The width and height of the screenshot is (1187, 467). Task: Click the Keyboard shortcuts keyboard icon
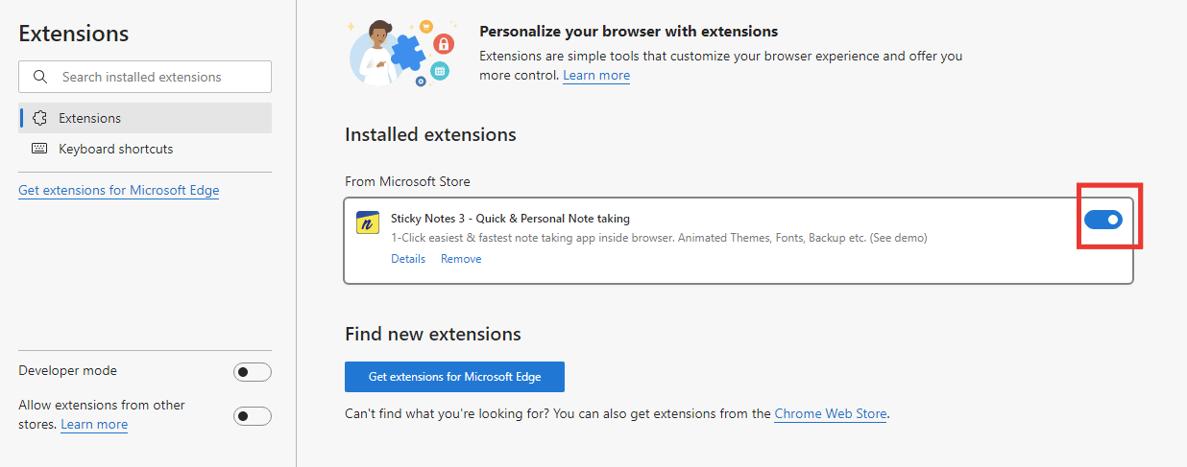pos(39,149)
